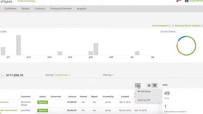Viewport: 203px width, 114px height.
Task: Open the notifications bell icon
Action: tap(178, 1)
